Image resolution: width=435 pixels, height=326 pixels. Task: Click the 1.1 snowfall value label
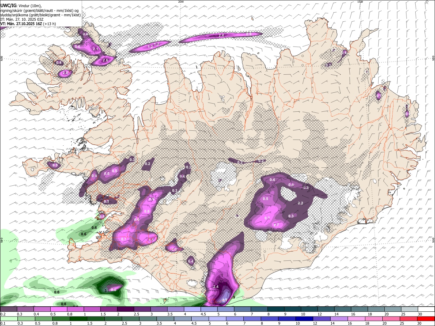pyautogui.click(x=151, y=240)
